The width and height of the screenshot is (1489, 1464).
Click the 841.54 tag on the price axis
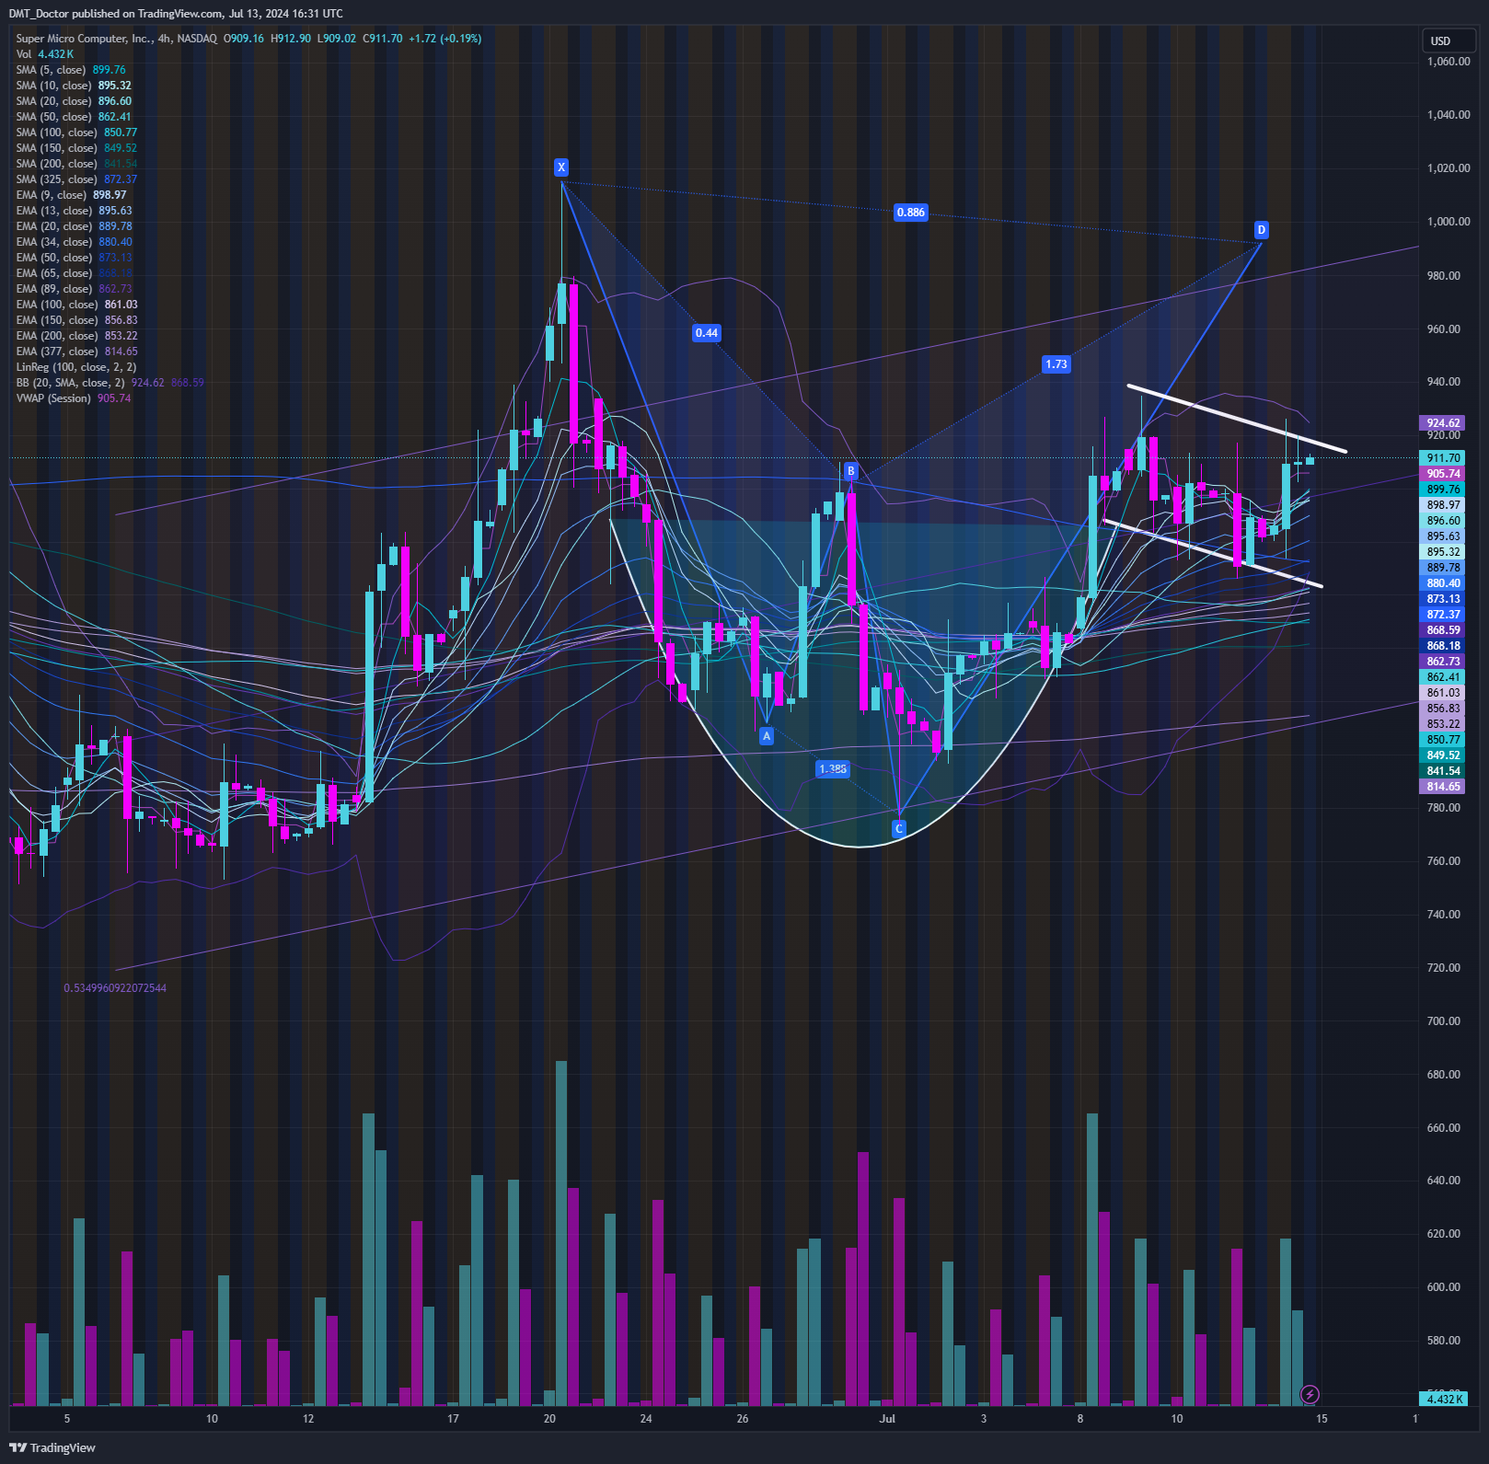[x=1443, y=771]
